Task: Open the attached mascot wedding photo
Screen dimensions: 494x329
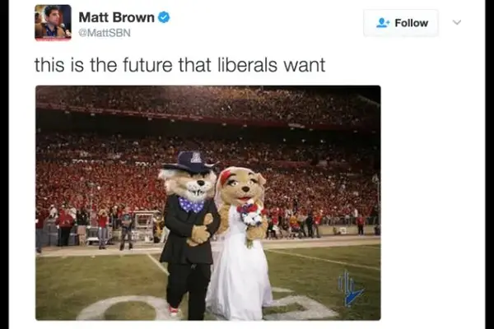Action: pyautogui.click(x=208, y=203)
